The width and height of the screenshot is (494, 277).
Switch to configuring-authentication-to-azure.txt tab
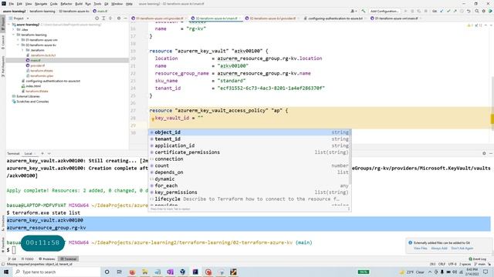pyautogui.click(x=335, y=18)
